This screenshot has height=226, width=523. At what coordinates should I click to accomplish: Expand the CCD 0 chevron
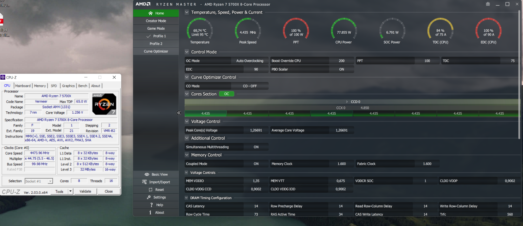[x=347, y=102]
